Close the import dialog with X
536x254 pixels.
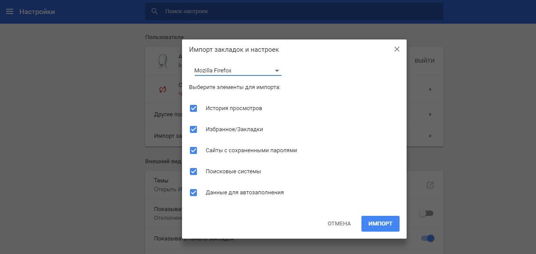(397, 49)
